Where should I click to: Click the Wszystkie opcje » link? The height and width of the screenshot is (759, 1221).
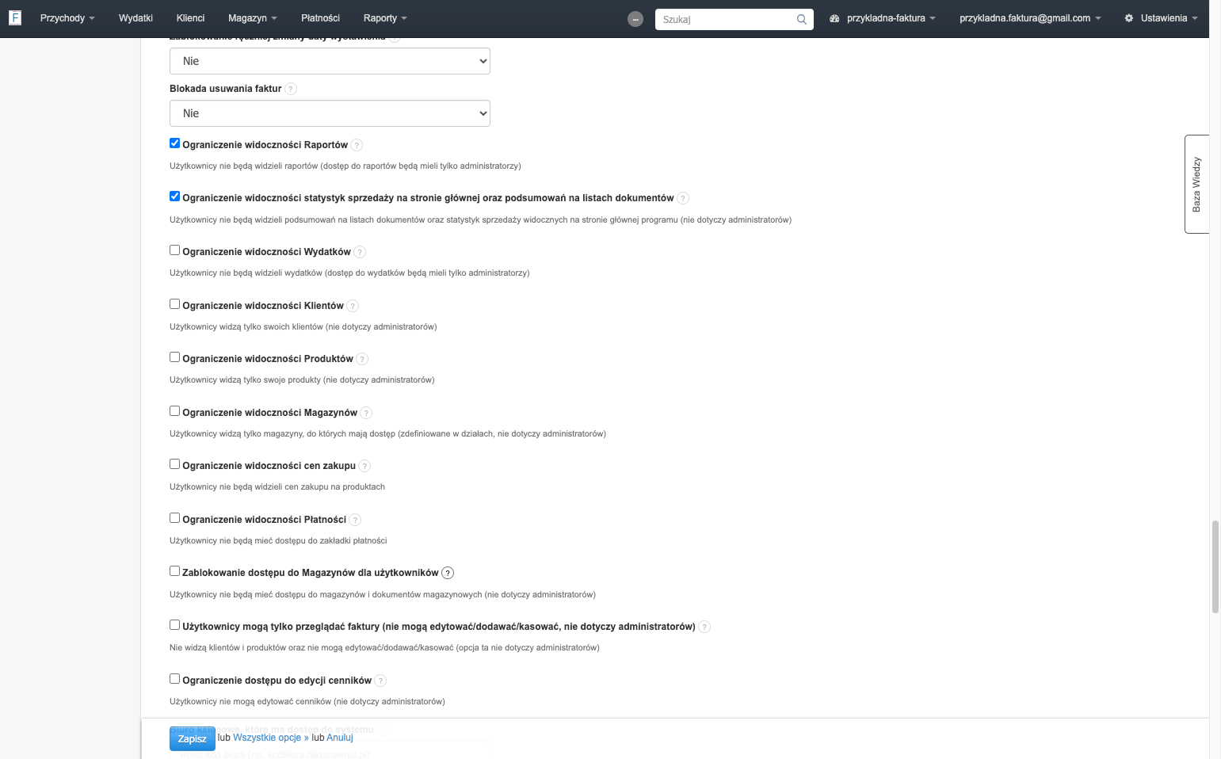(x=271, y=738)
